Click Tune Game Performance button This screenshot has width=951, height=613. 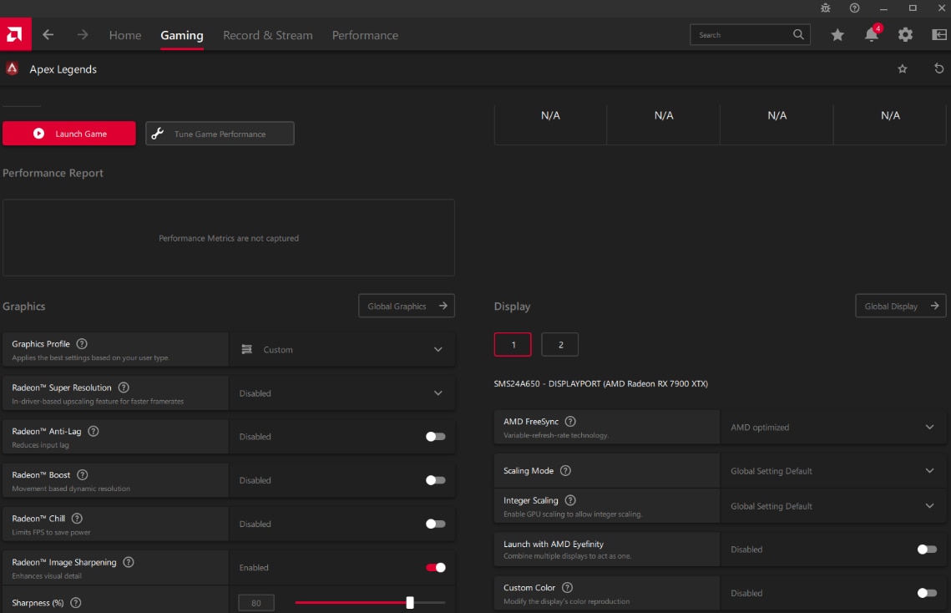coord(220,134)
